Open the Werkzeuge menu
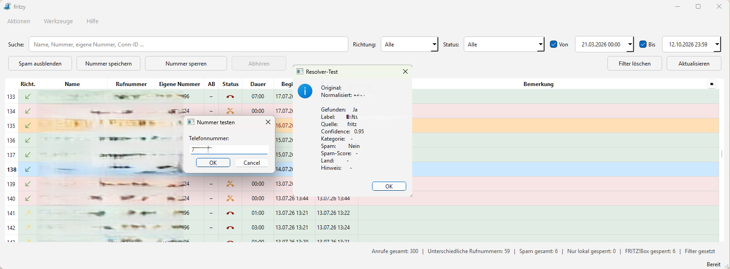730x269 pixels. click(x=58, y=21)
